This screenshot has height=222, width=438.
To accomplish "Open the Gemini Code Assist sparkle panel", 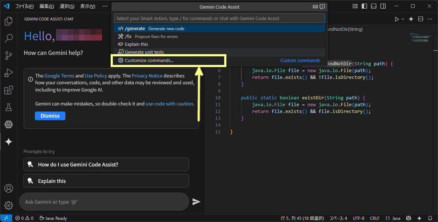I will click(8, 141).
